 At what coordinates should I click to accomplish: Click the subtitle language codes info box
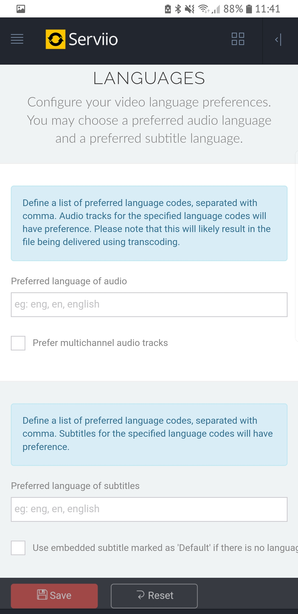click(x=149, y=434)
